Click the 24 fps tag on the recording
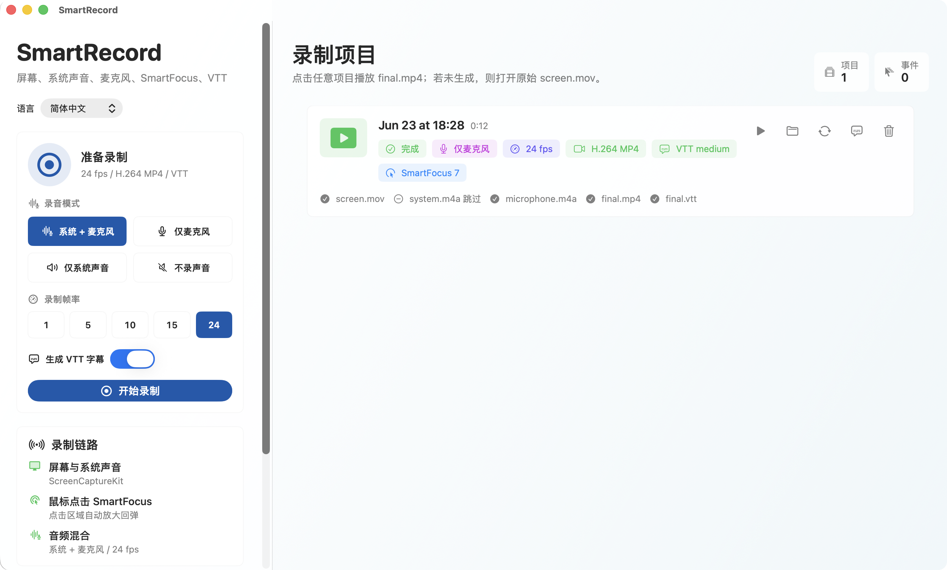 [x=531, y=149]
